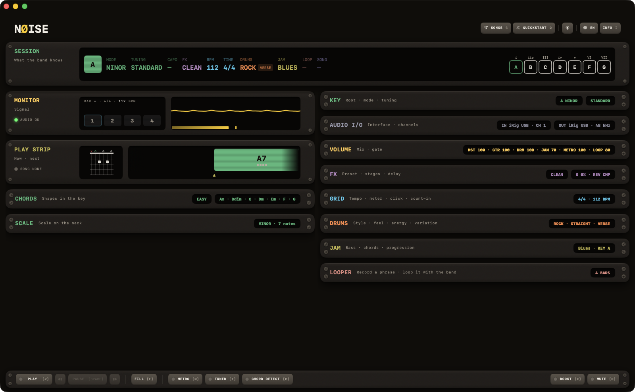This screenshot has width=635, height=392.
Task: Click the yellow signal level meter bar
Action: coord(200,128)
